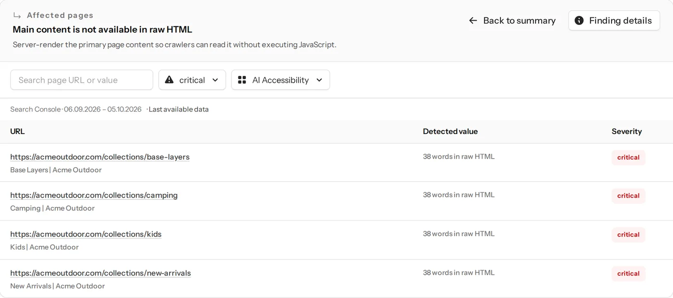Expand the critical severity dropdown chevron
This screenshot has width=673, height=298.
coord(215,80)
